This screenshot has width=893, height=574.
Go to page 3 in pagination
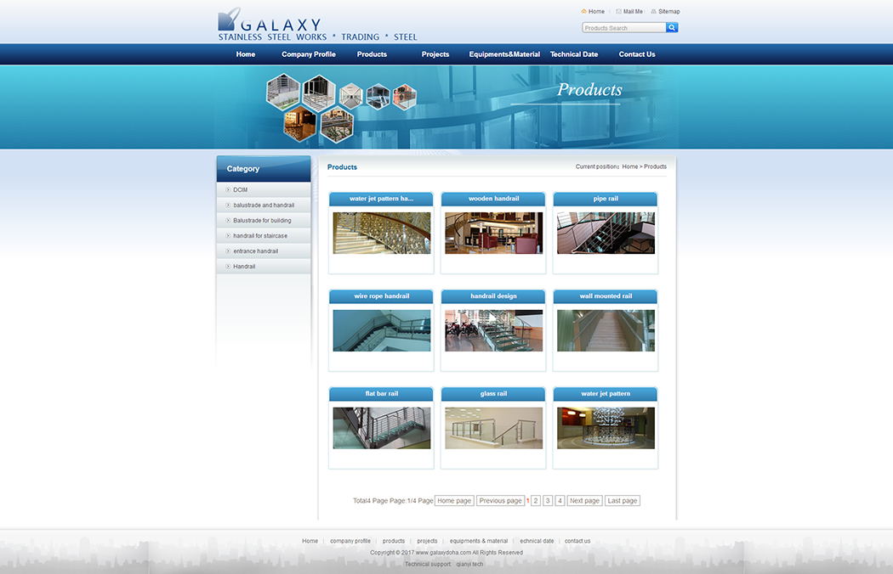coord(548,501)
